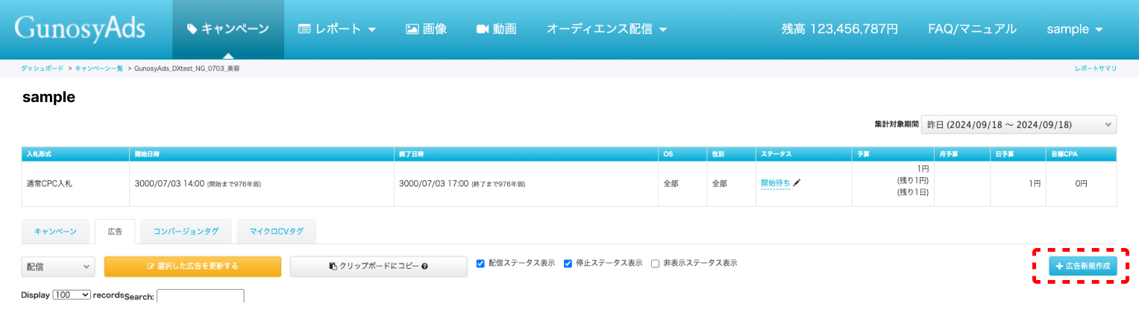Click the GunosyAds_DXtest_NG_0703_美容 breadcrumb text
The image size is (1139, 321).
click(186, 68)
